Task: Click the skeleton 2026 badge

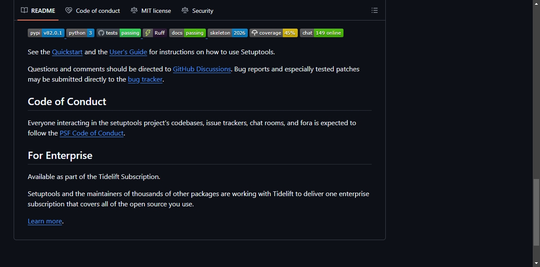Action: pyautogui.click(x=228, y=33)
